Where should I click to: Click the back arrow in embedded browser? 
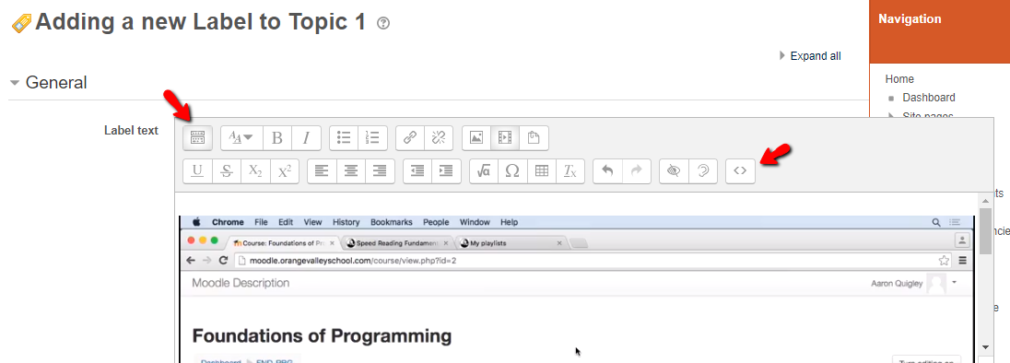(191, 261)
